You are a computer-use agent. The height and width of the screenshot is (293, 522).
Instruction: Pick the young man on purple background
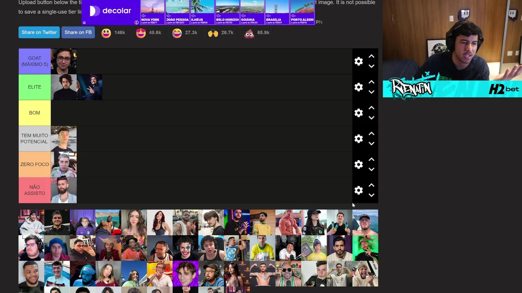click(185, 274)
